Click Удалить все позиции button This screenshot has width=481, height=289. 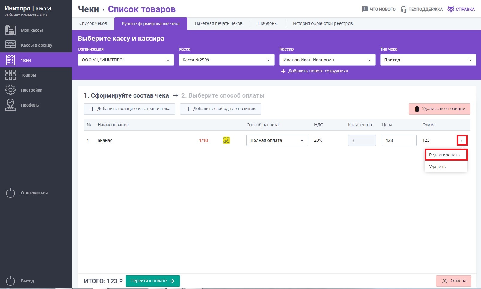pos(439,109)
